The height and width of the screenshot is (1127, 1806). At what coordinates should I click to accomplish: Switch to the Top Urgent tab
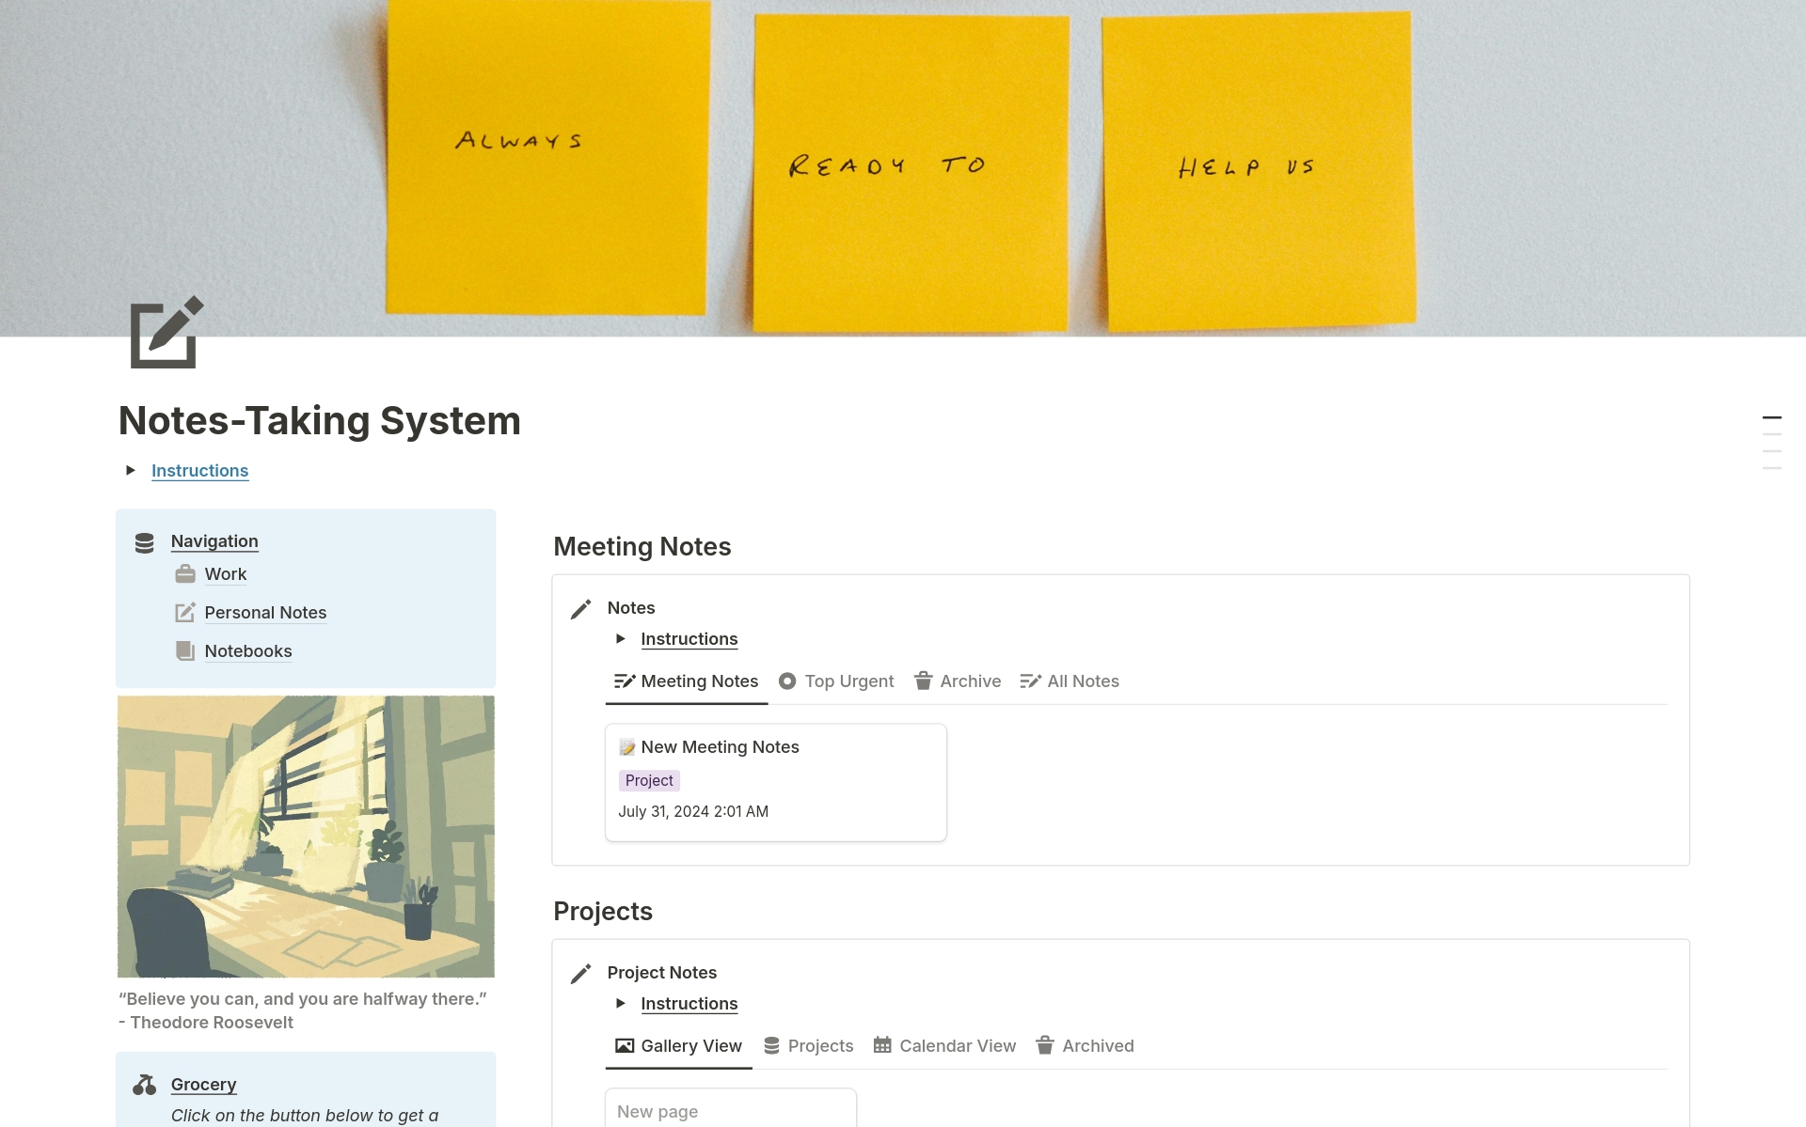(x=836, y=681)
